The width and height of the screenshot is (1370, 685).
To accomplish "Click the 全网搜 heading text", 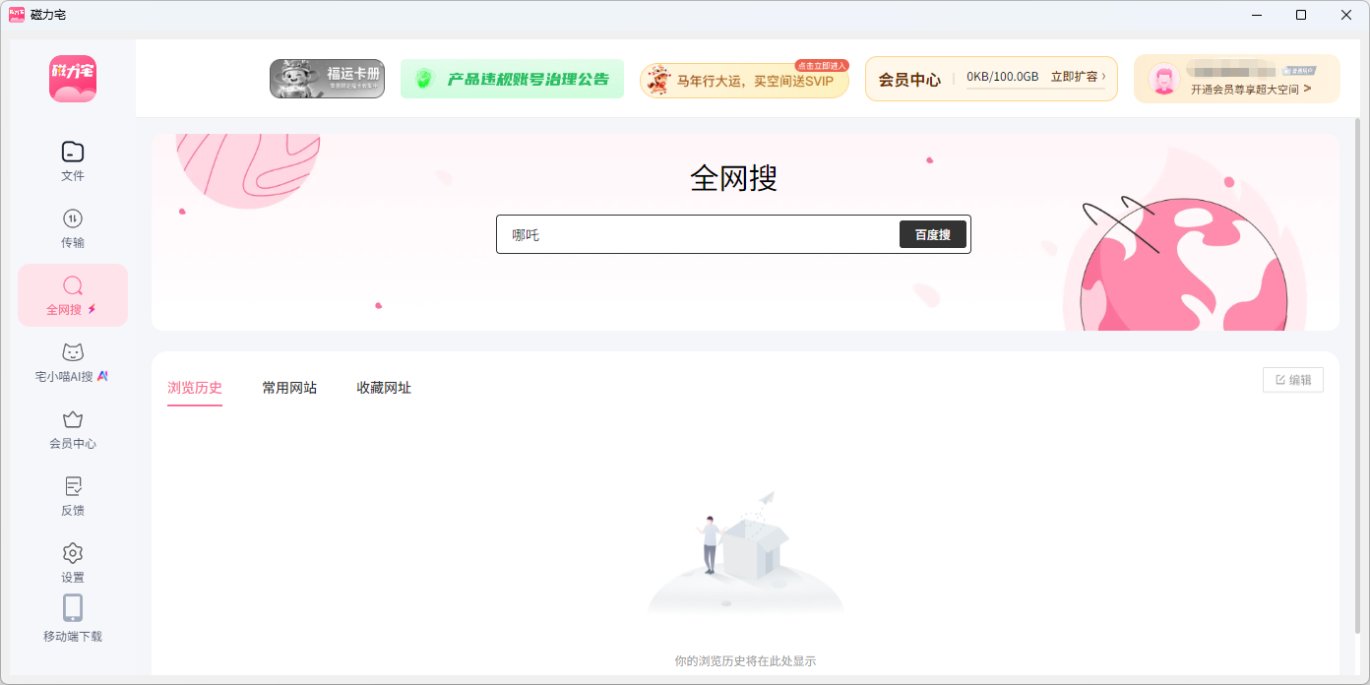I will pos(734,178).
